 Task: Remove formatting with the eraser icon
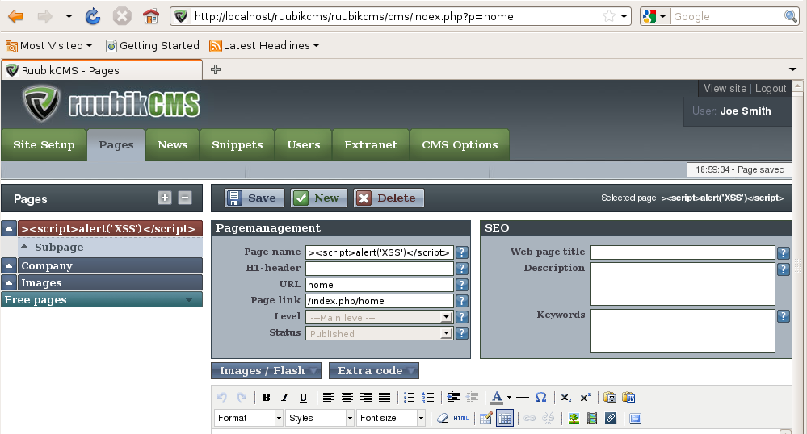point(443,418)
